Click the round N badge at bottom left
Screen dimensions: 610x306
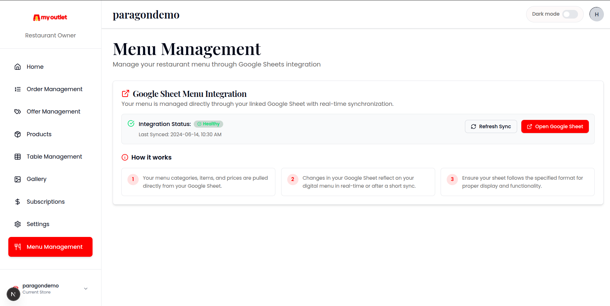13,294
